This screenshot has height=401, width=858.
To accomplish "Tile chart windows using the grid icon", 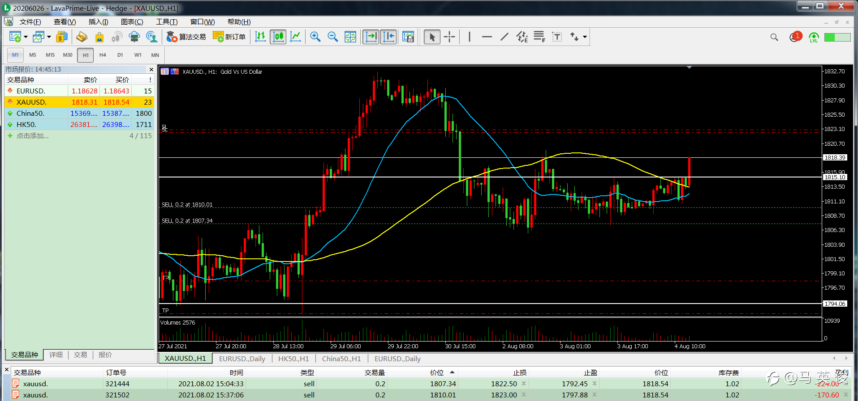I will tap(350, 37).
